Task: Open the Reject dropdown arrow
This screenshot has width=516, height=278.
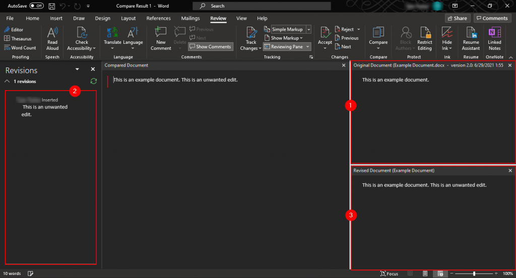Action: point(358,29)
